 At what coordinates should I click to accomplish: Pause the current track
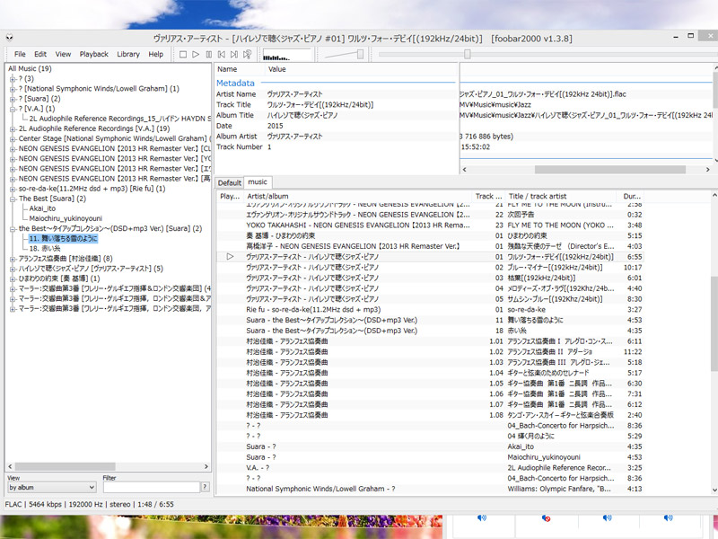click(209, 55)
